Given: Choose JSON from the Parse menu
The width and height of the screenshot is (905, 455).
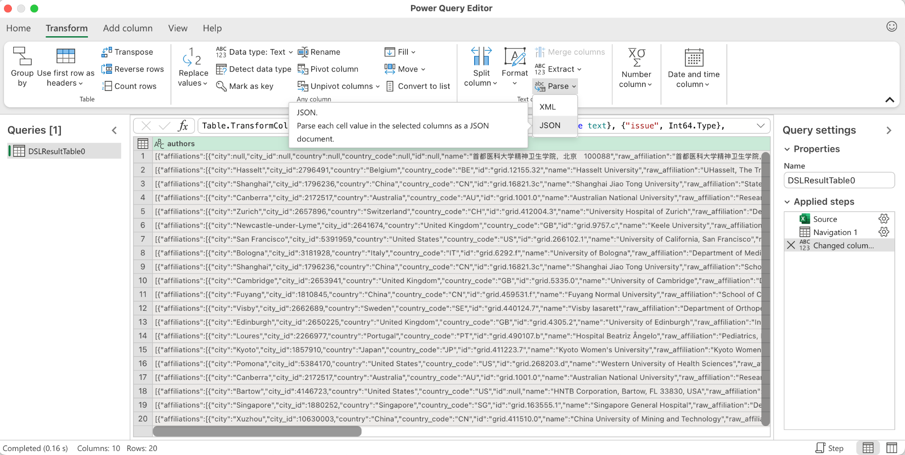Looking at the screenshot, I should (x=549, y=125).
